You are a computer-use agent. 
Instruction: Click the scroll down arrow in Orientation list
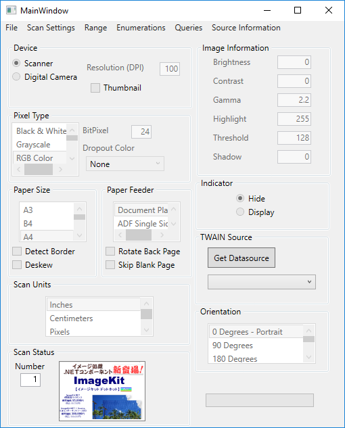click(308, 357)
